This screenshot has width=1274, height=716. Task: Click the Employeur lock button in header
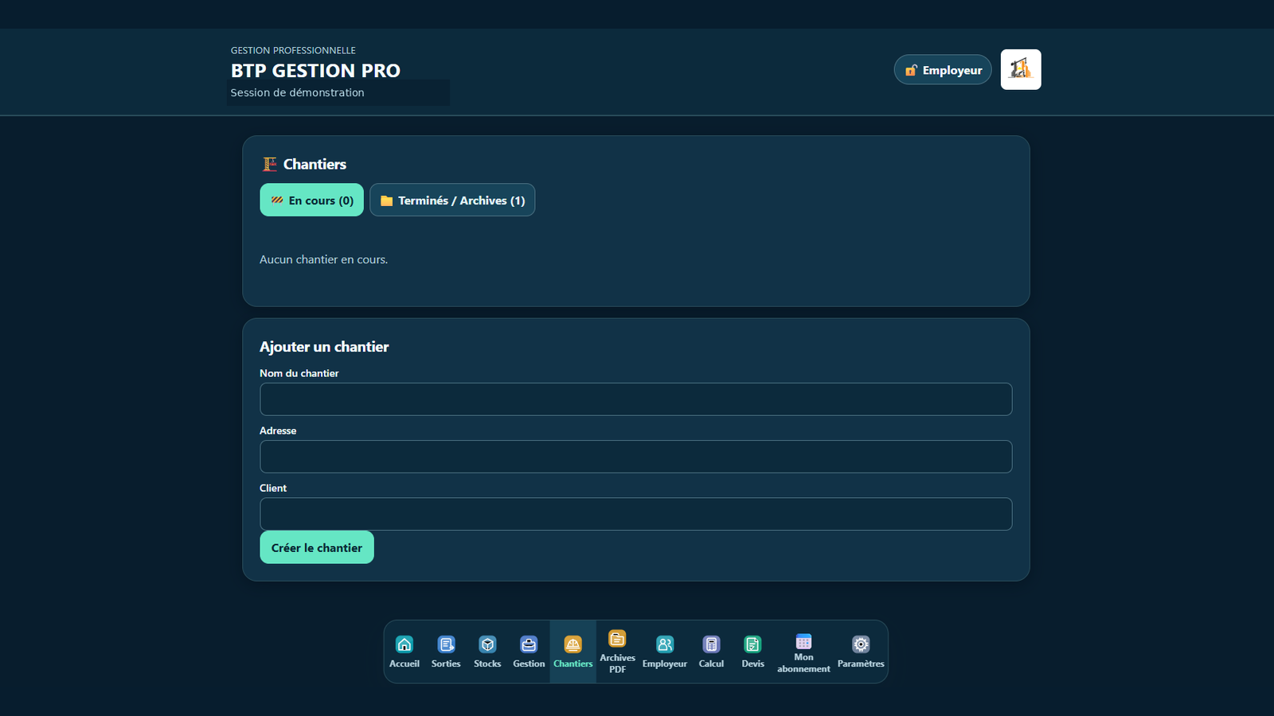pyautogui.click(x=943, y=70)
